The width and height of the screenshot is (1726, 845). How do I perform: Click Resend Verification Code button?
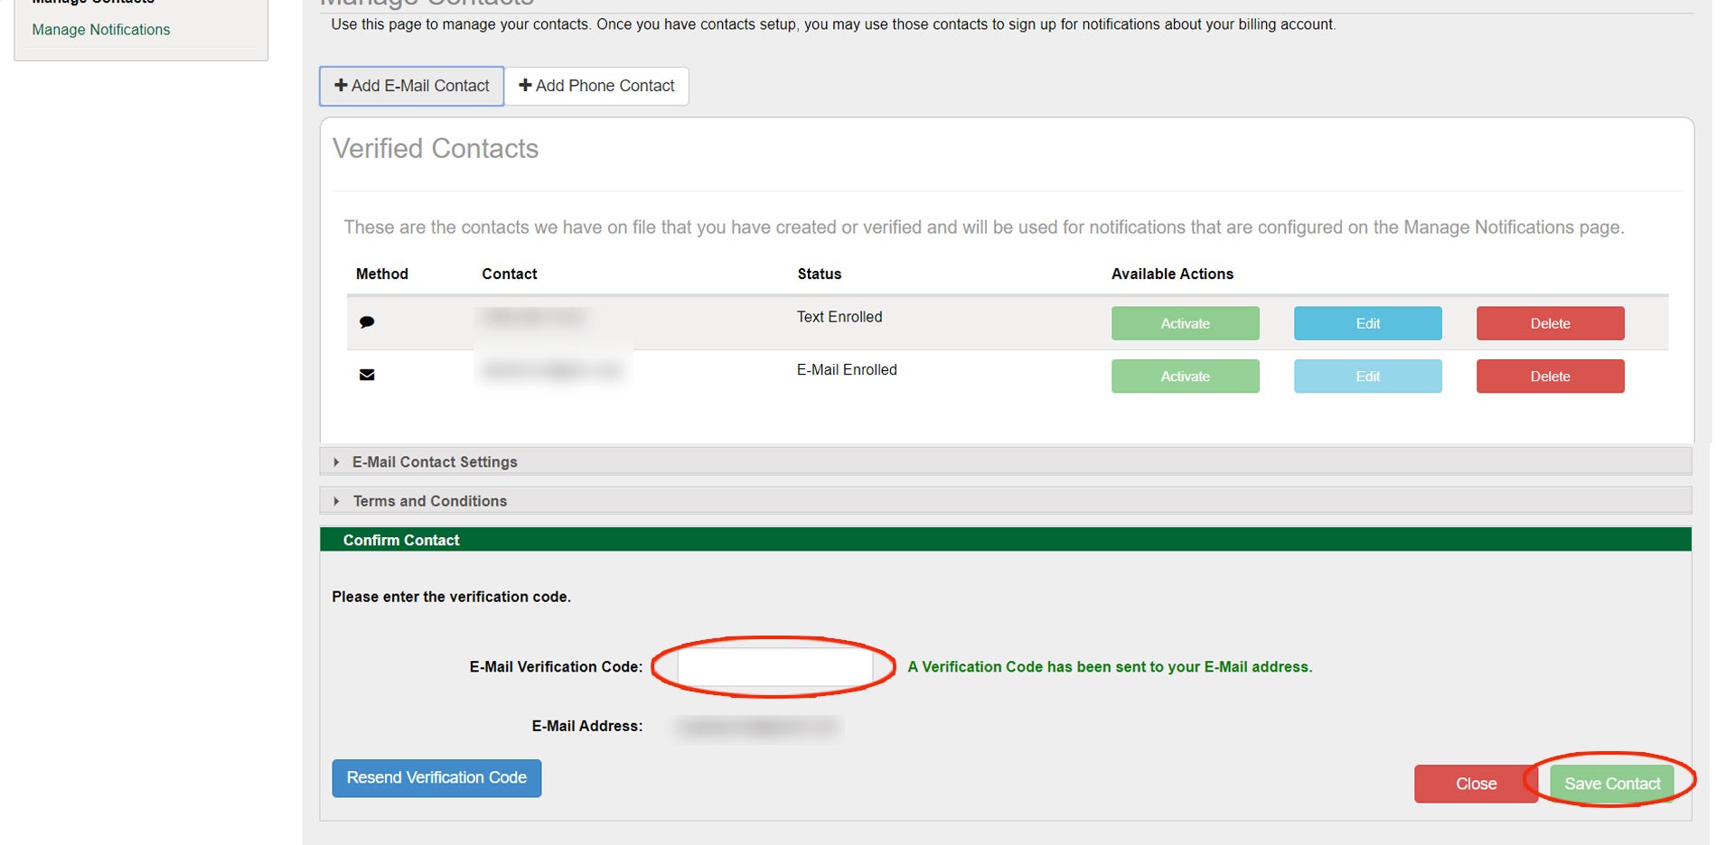(436, 778)
